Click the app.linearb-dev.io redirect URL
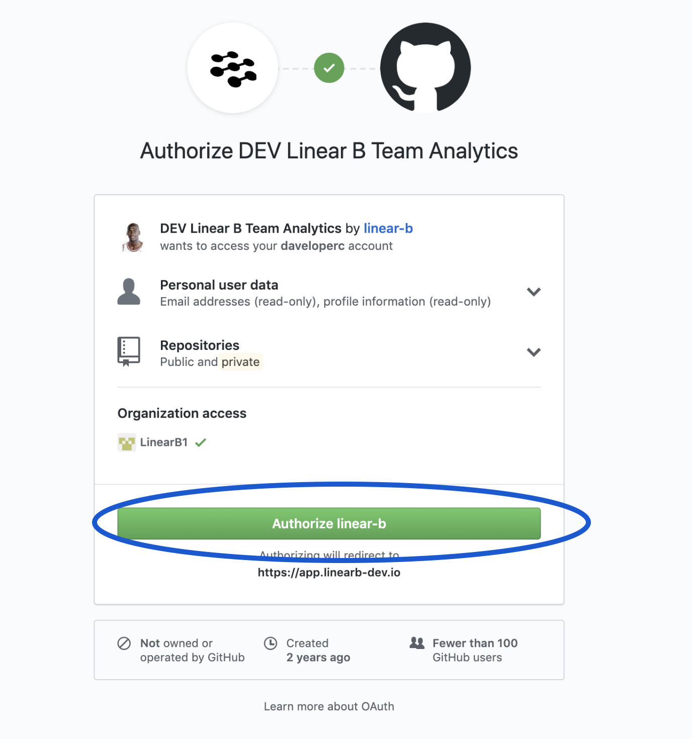Viewport: 692px width, 739px height. 329,573
